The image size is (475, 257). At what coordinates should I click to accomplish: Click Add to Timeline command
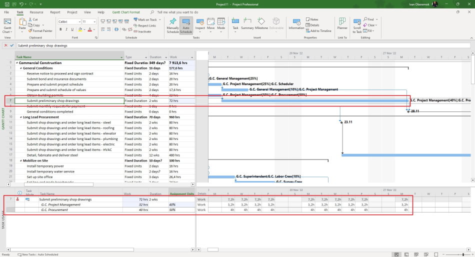tap(318, 30)
